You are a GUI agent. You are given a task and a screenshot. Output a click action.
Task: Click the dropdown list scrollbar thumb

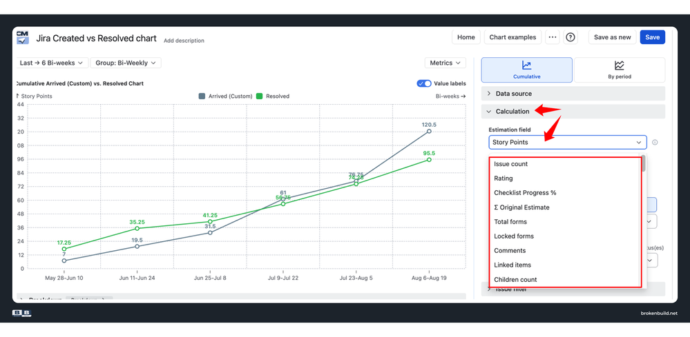pos(643,163)
